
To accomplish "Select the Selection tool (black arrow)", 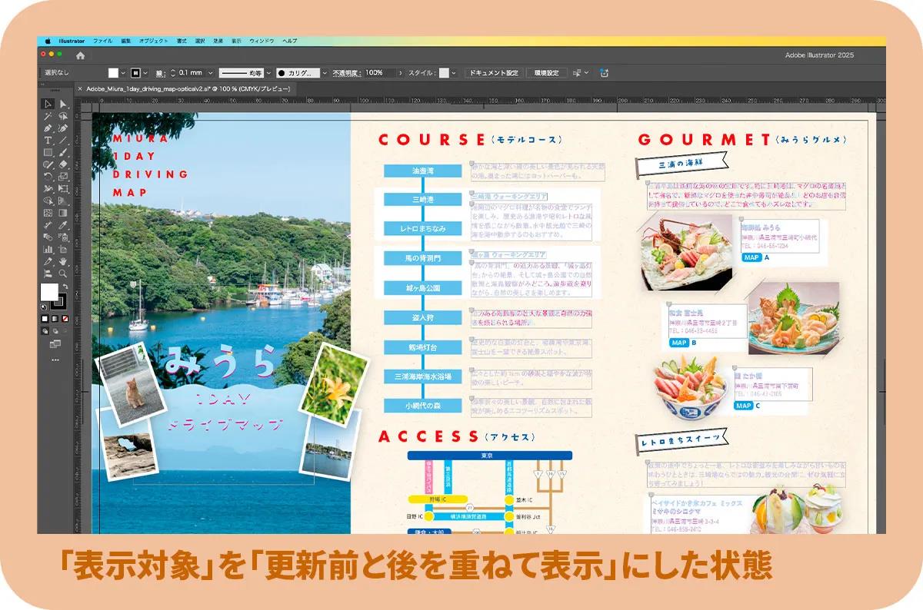I will click(x=48, y=104).
